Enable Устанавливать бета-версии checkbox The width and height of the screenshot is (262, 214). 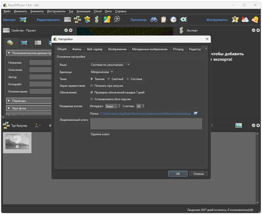point(92,99)
